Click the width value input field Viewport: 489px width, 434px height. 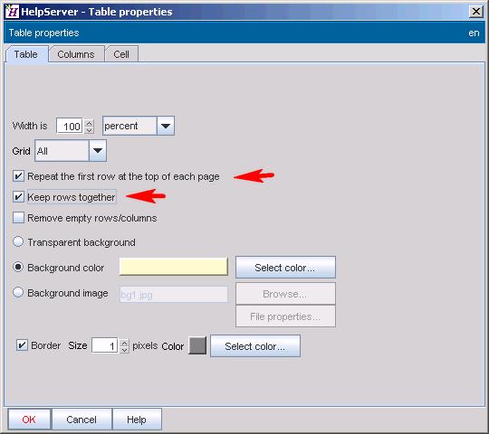coord(69,126)
